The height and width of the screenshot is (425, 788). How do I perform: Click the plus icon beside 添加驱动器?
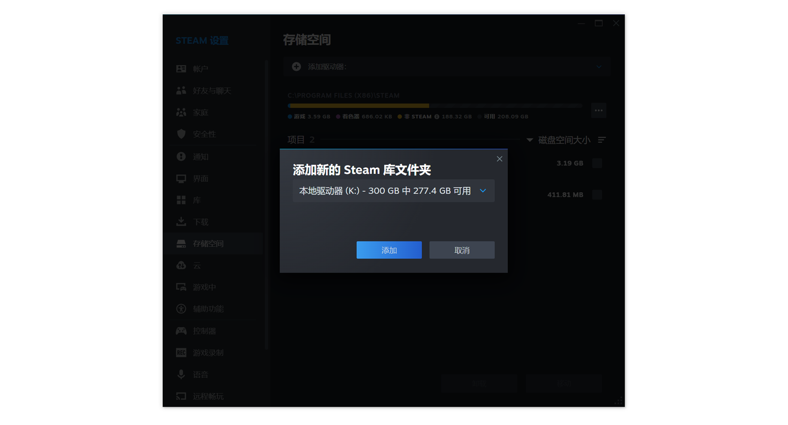click(296, 67)
